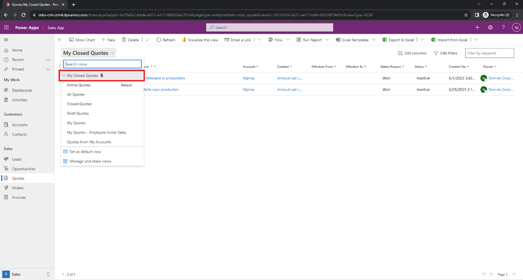Select the Draft Quotes view
523x280 pixels.
[x=102, y=113]
